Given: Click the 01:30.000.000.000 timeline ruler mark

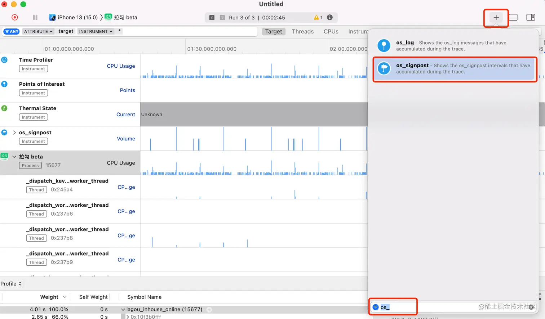Looking at the screenshot, I should point(212,49).
